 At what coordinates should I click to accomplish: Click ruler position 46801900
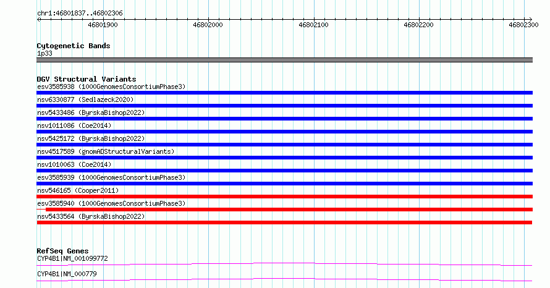pyautogui.click(x=103, y=25)
